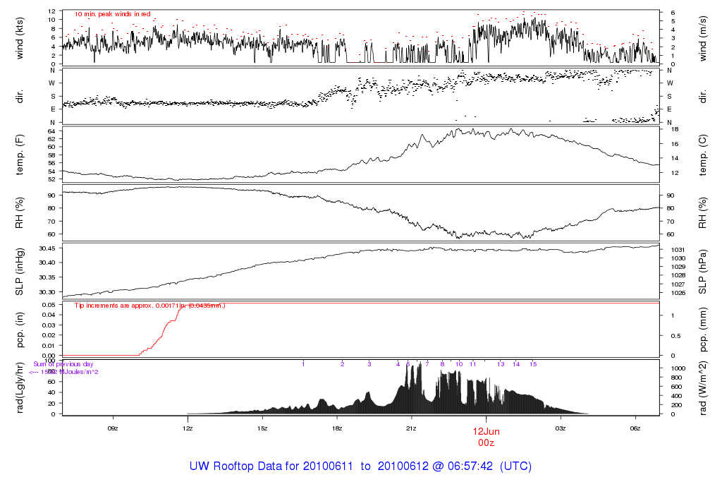
Task: Click the 'temp. (F)' axis label
Action: click(x=19, y=155)
